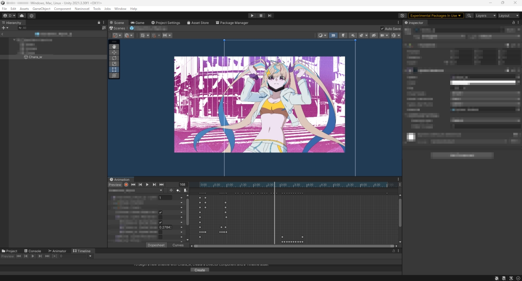The image size is (522, 281).
Task: Select the Rotate tool
Action: (x=114, y=58)
